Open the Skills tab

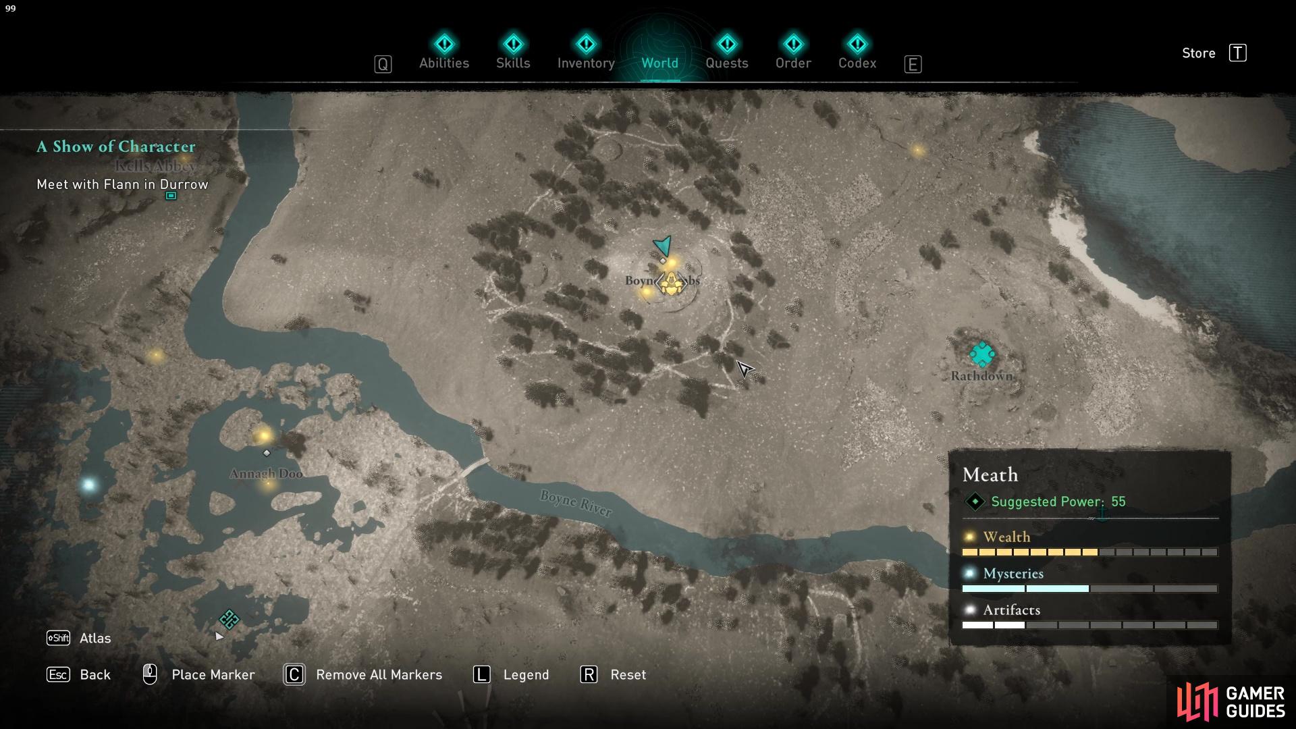pos(513,63)
